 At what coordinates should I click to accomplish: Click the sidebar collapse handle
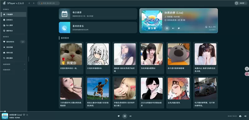tap(29, 59)
